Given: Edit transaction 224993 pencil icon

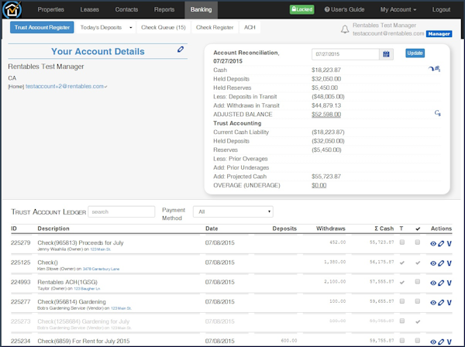Looking at the screenshot, I should [x=441, y=283].
